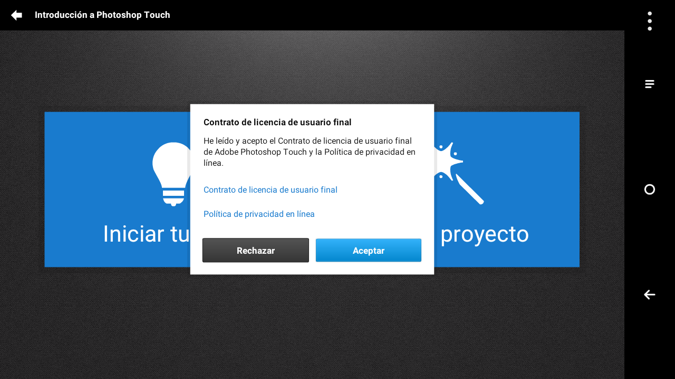Tap the Android navigation back arrow
Image resolution: width=675 pixels, height=379 pixels.
point(650,295)
